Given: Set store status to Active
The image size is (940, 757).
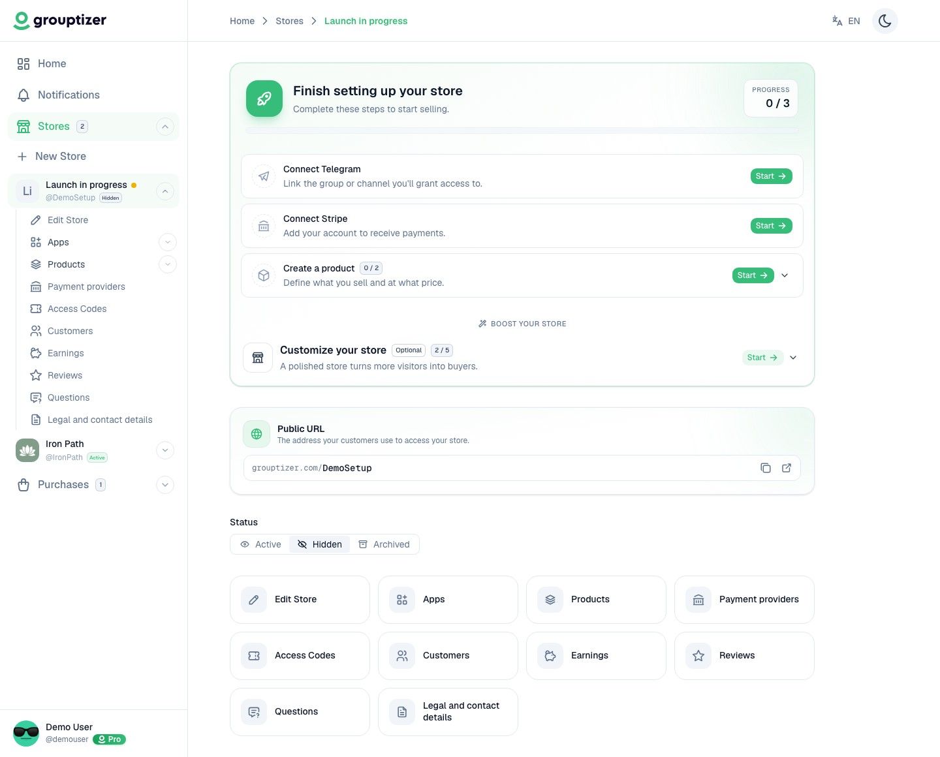Looking at the screenshot, I should [260, 544].
